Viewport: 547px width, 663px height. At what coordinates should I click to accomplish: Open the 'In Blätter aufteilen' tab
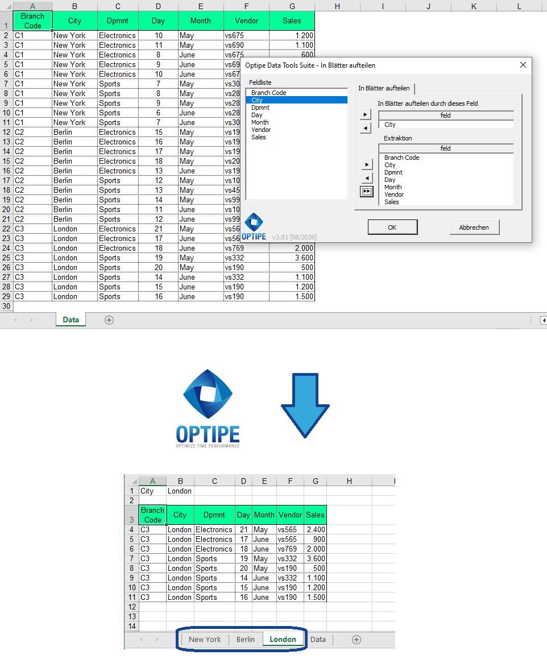coord(384,88)
